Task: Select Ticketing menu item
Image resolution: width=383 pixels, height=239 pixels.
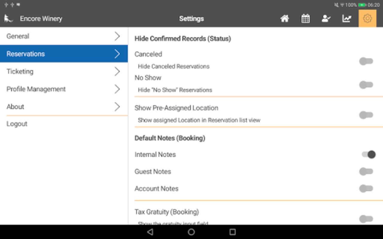Action: (64, 71)
